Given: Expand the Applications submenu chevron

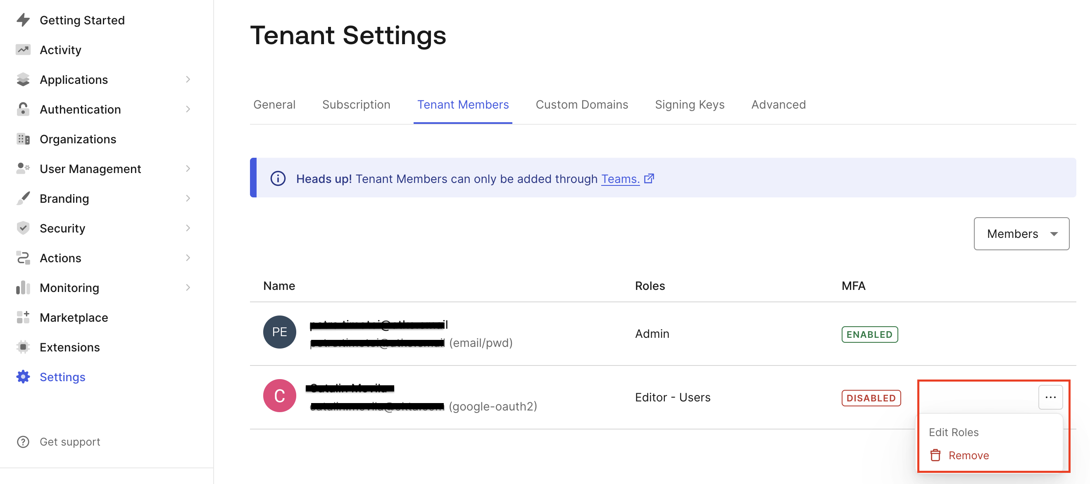Looking at the screenshot, I should coord(188,79).
